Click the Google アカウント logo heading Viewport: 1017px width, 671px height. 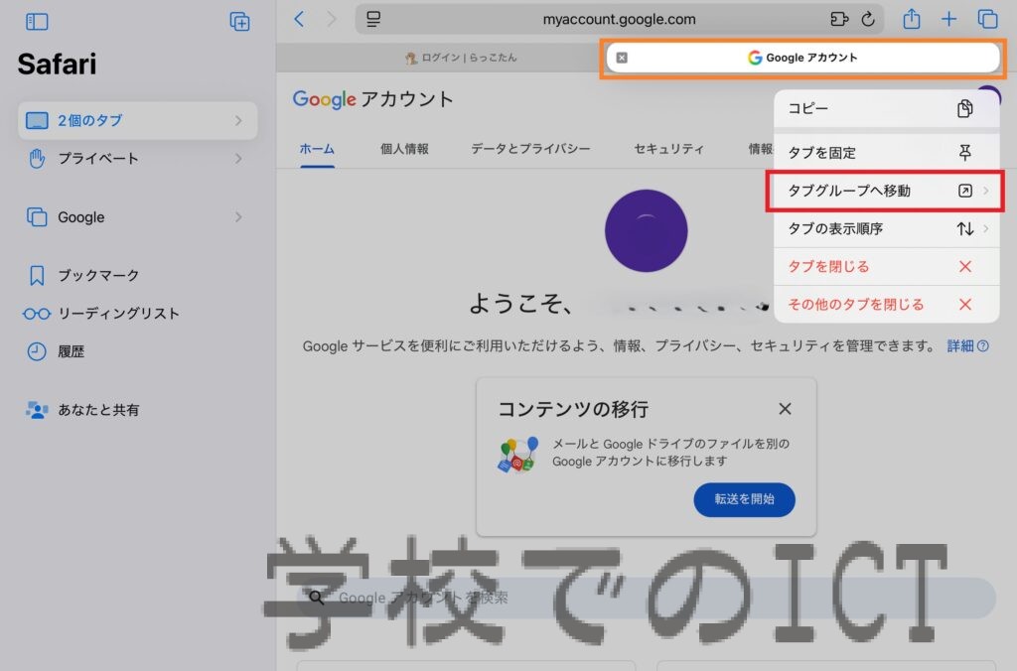(x=372, y=99)
